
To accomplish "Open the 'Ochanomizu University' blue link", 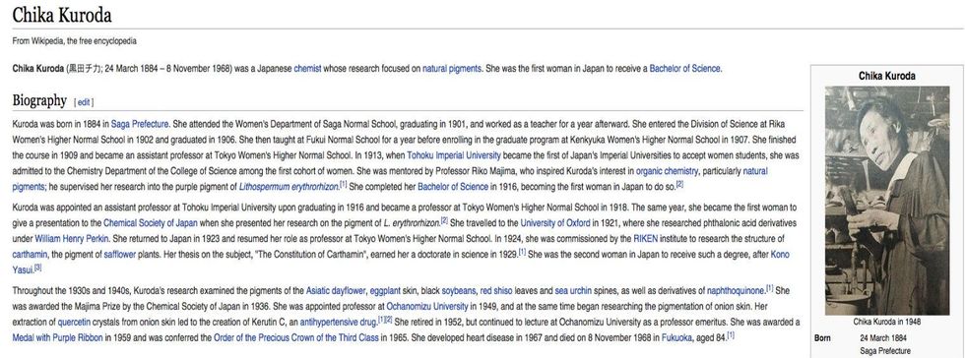I will click(427, 306).
